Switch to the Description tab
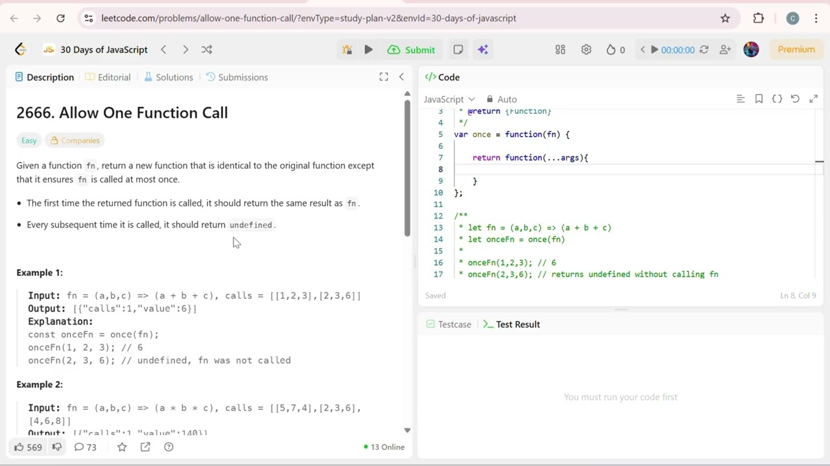Screen dimensions: 830x466 click(x=44, y=77)
